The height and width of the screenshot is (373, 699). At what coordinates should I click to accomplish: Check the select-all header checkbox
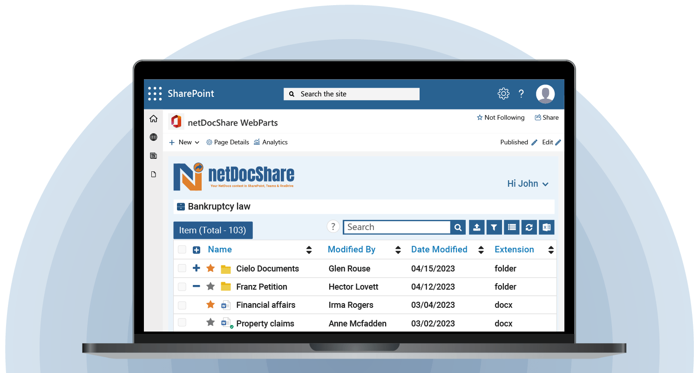[x=182, y=250]
